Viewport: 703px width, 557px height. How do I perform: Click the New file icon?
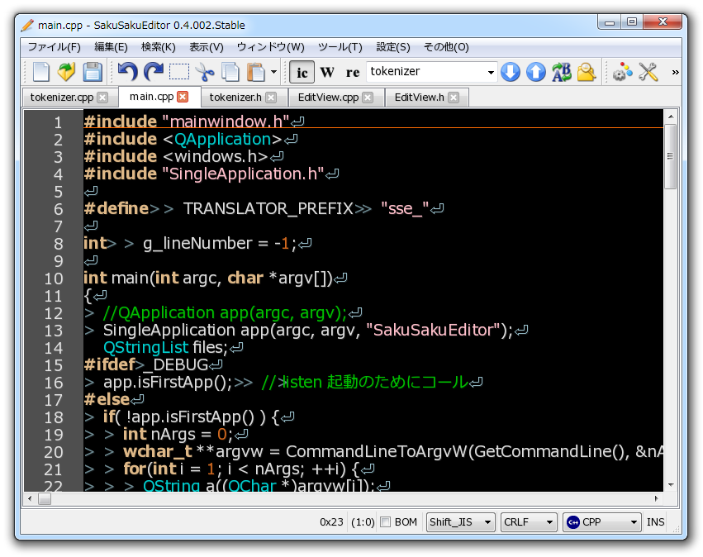41,73
